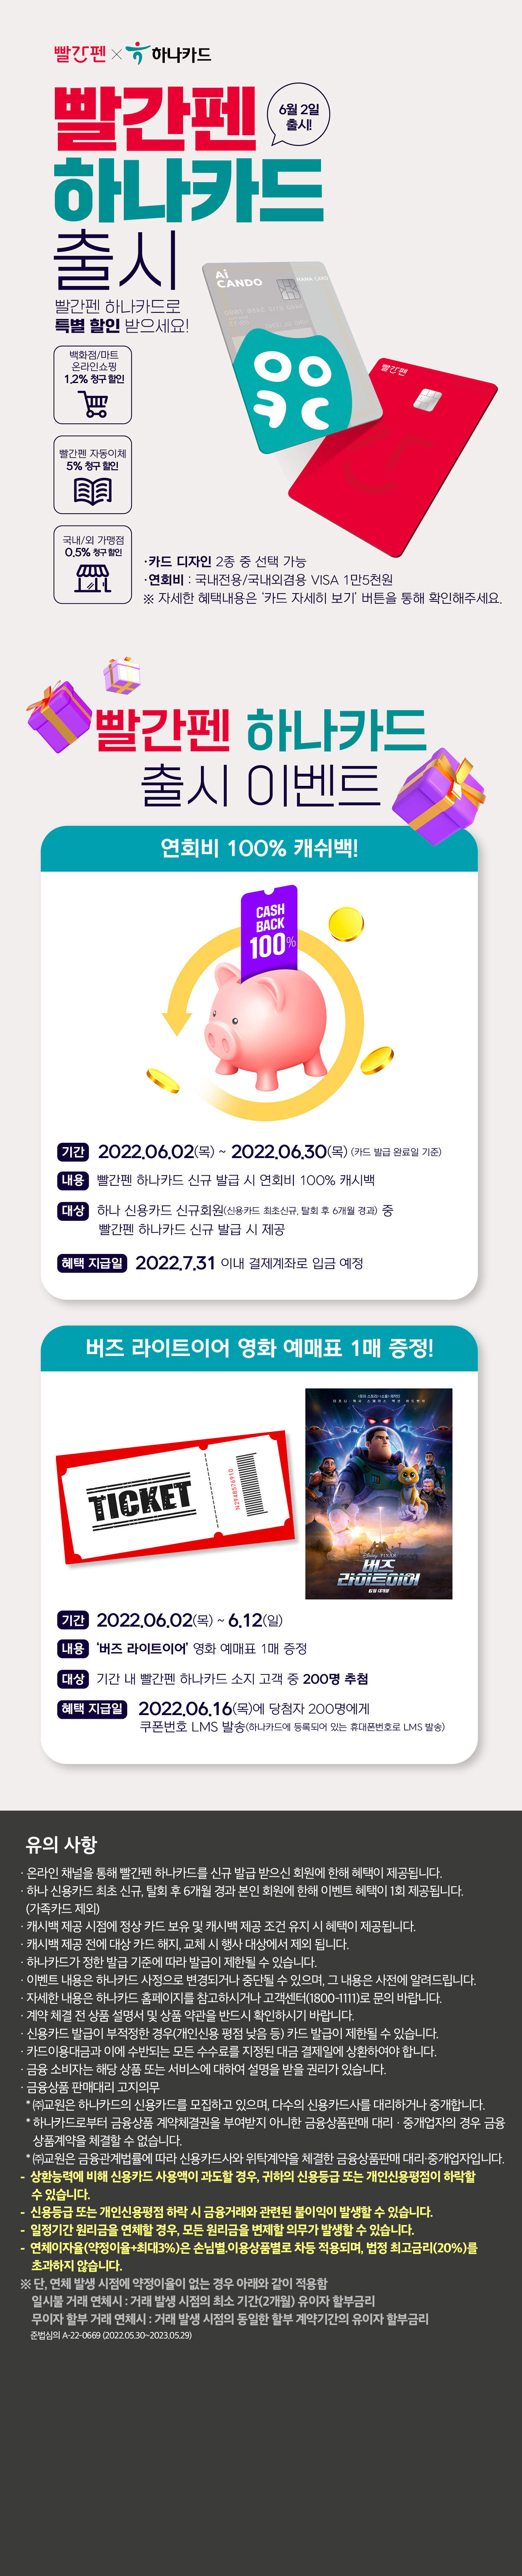Select the Buzz Lightyear movie poster
Viewport: 522px width, 2576px height.
[378, 1493]
